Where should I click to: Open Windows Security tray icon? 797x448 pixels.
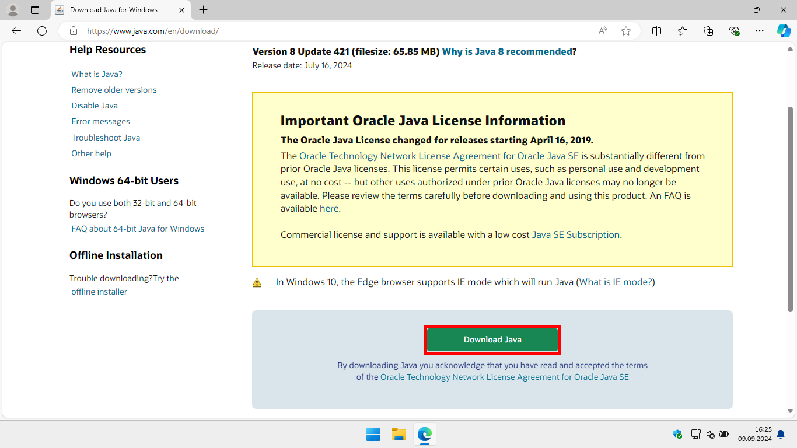point(677,434)
